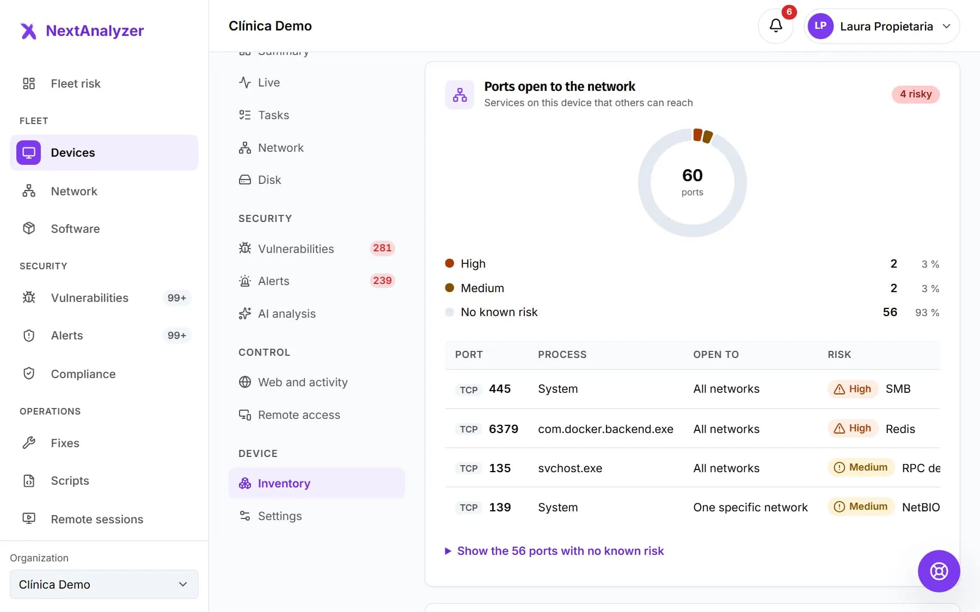Open notifications bell icon
The image size is (980, 612).
click(776, 26)
